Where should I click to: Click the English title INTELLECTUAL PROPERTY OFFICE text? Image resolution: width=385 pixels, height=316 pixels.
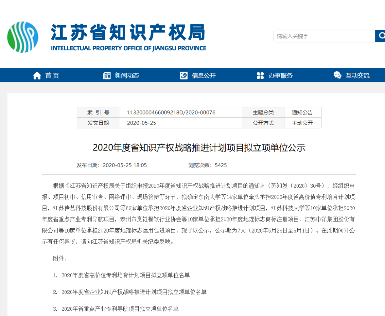tap(129, 48)
